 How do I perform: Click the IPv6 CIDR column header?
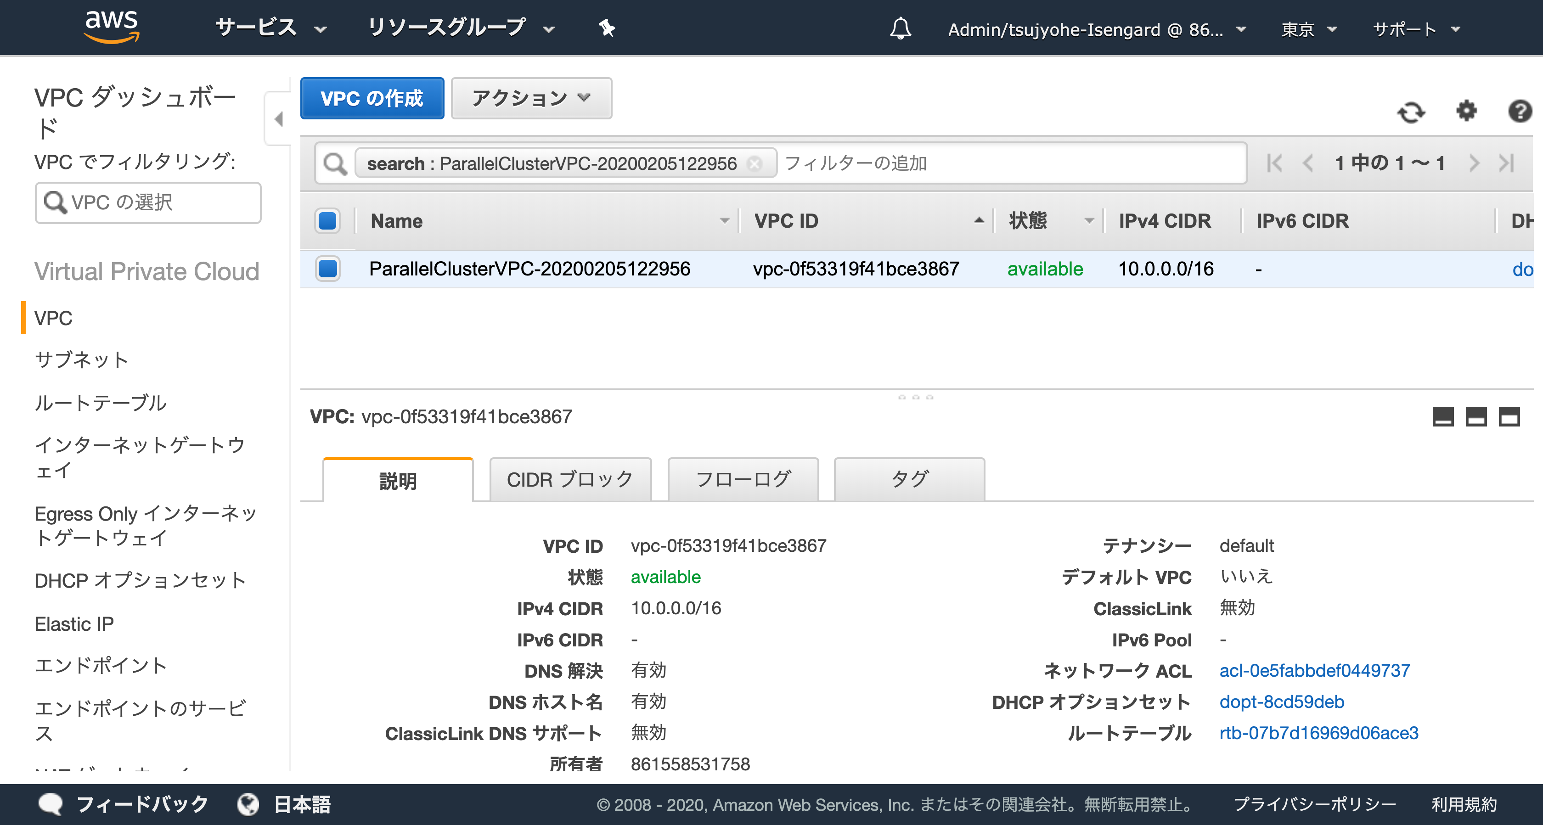(x=1302, y=221)
